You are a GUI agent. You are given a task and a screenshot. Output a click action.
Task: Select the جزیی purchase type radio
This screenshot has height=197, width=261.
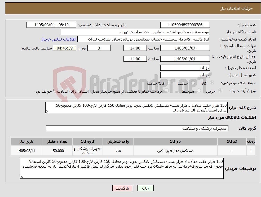pyautogui.click(x=220, y=91)
